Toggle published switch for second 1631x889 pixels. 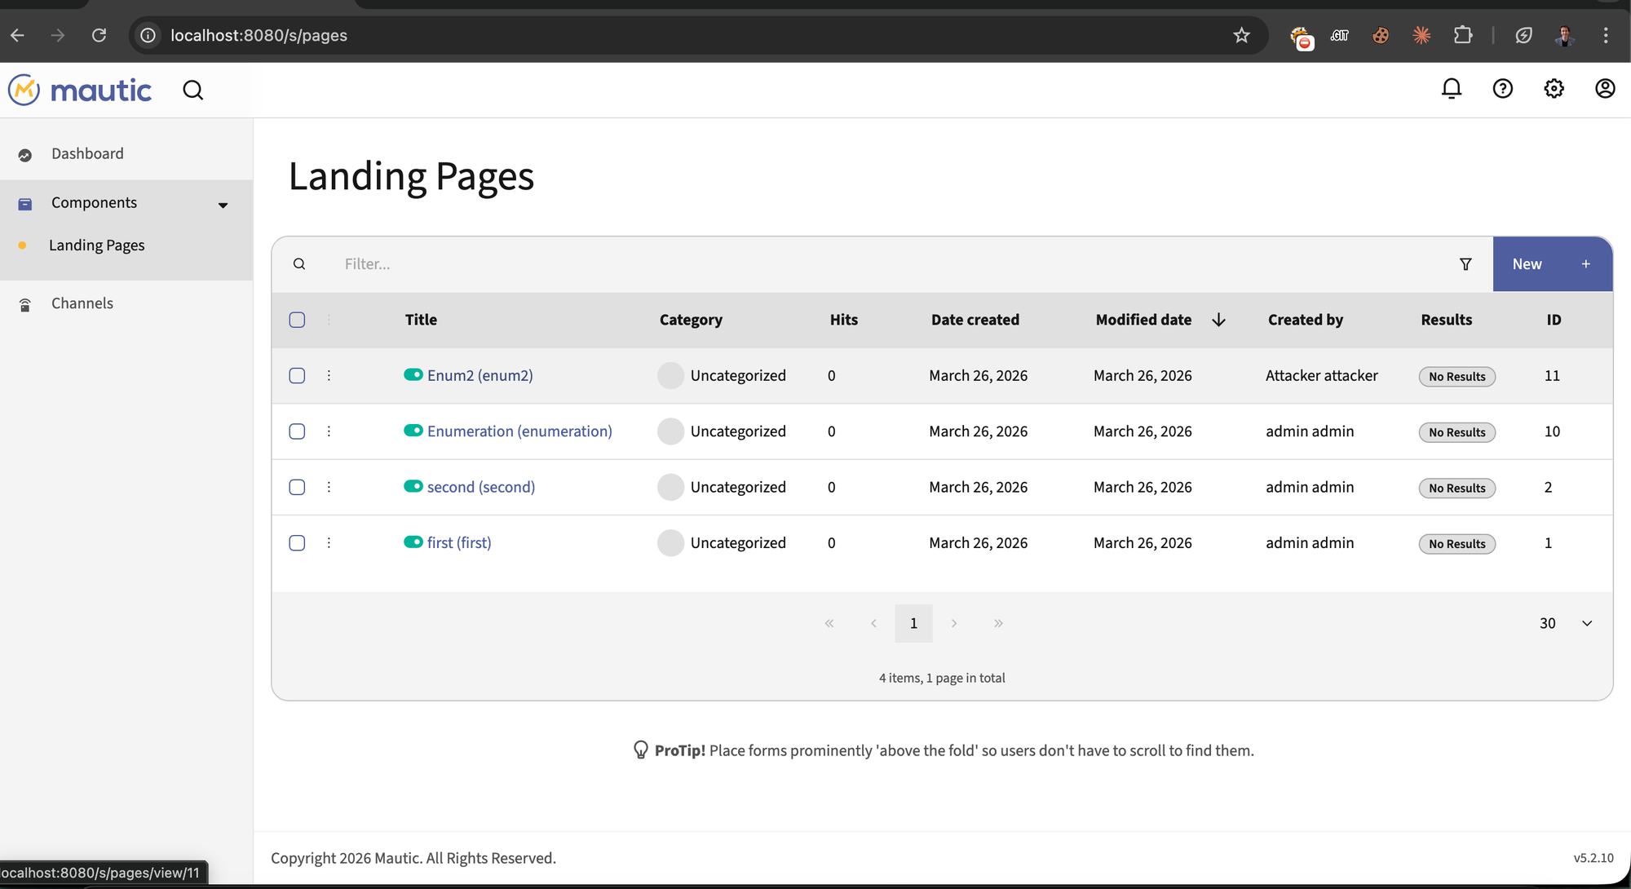(x=413, y=486)
